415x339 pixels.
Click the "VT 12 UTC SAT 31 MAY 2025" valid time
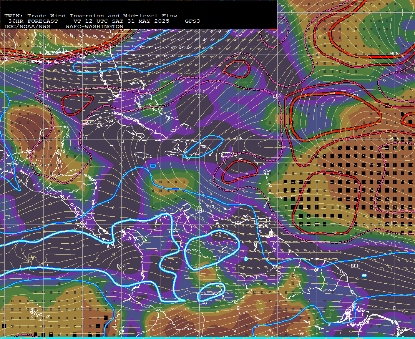121,21
